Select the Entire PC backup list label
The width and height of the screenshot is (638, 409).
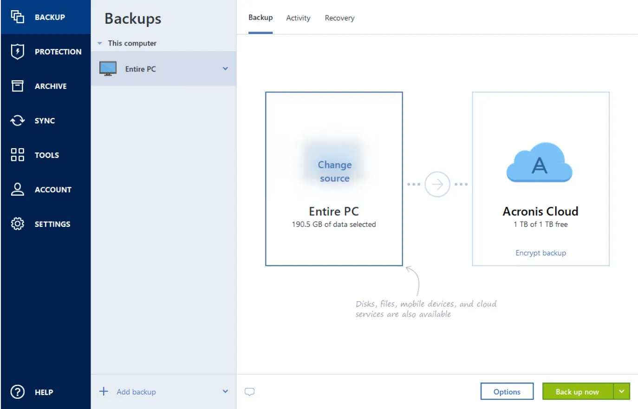(x=140, y=69)
